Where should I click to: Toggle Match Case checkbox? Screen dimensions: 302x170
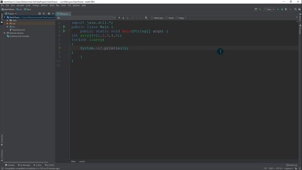(x=152, y=18)
